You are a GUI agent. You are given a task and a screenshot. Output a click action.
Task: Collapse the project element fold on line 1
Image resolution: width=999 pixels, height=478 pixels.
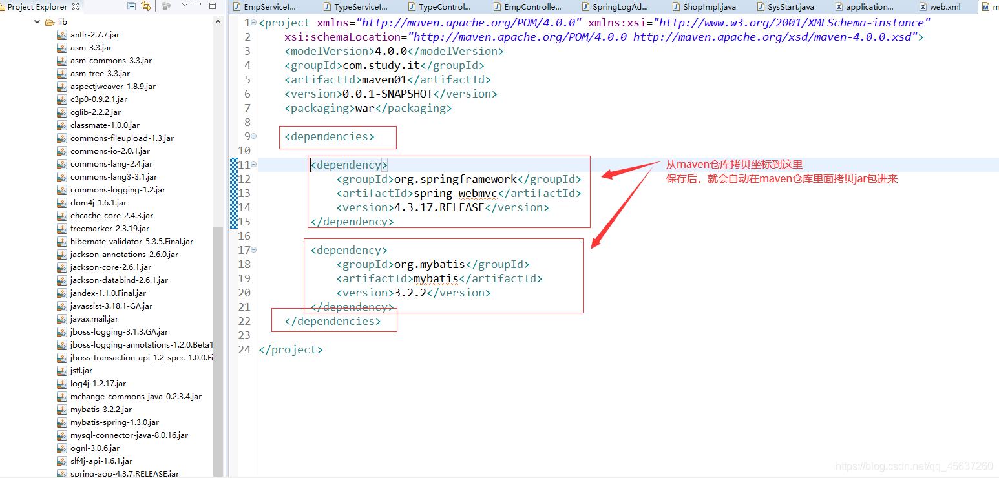tap(253, 23)
